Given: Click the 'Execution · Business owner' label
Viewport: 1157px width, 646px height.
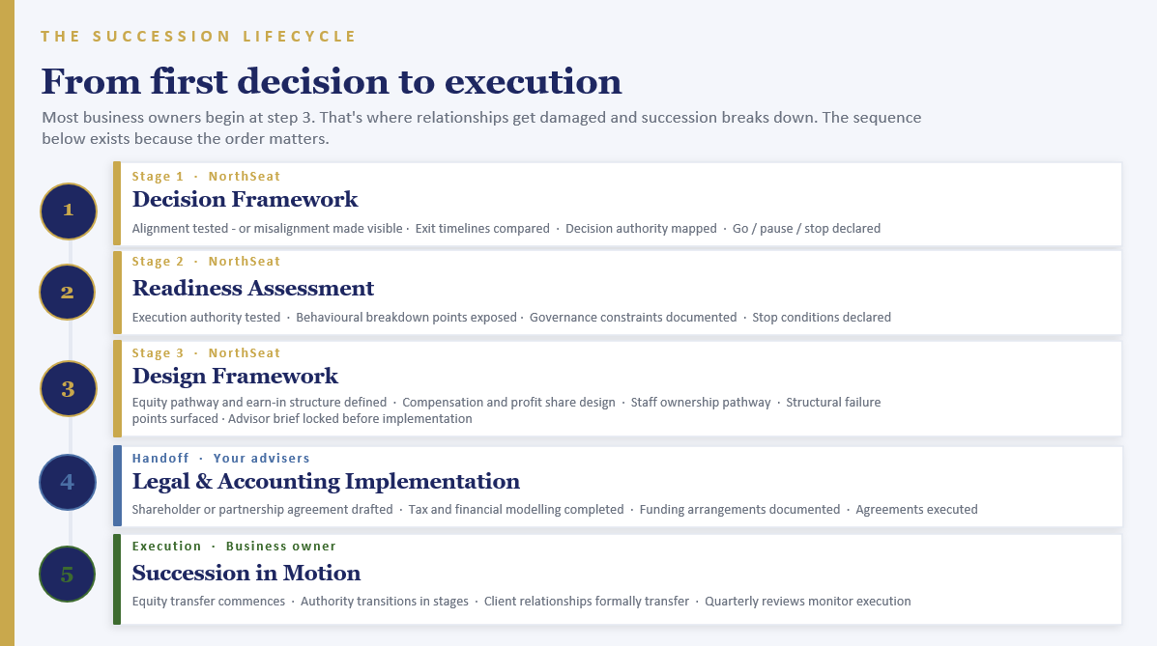Looking at the screenshot, I should coord(234,547).
